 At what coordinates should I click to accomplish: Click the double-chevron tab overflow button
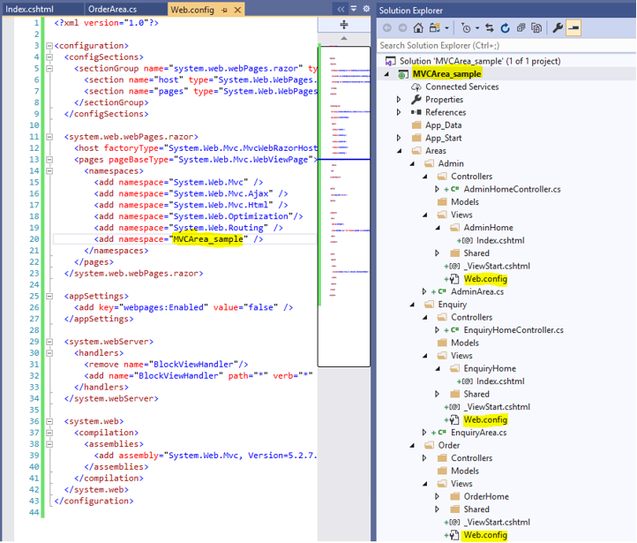tap(341, 9)
